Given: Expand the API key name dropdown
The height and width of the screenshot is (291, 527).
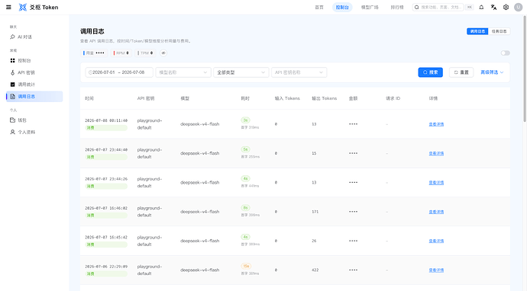Looking at the screenshot, I should click(x=299, y=72).
